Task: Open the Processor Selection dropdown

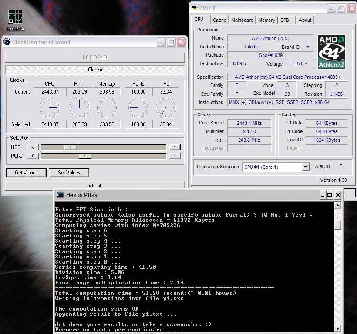Action: coord(306,167)
